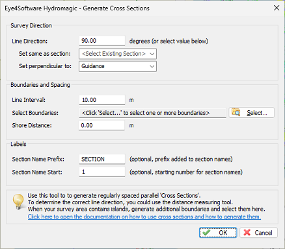This screenshot has width=285, height=249.
Task: Click the arrow beside '<Select Existing Section>'
Action: click(152, 54)
